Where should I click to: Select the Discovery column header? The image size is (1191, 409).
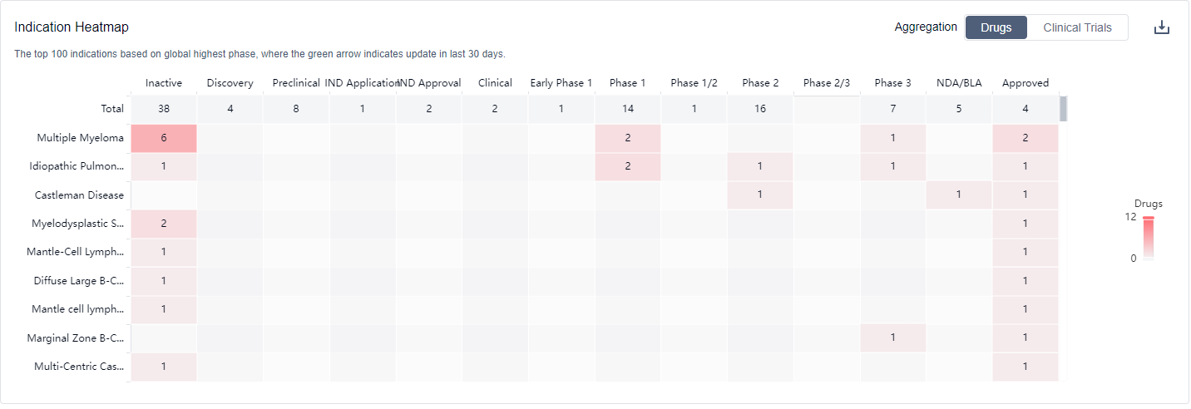pos(230,83)
